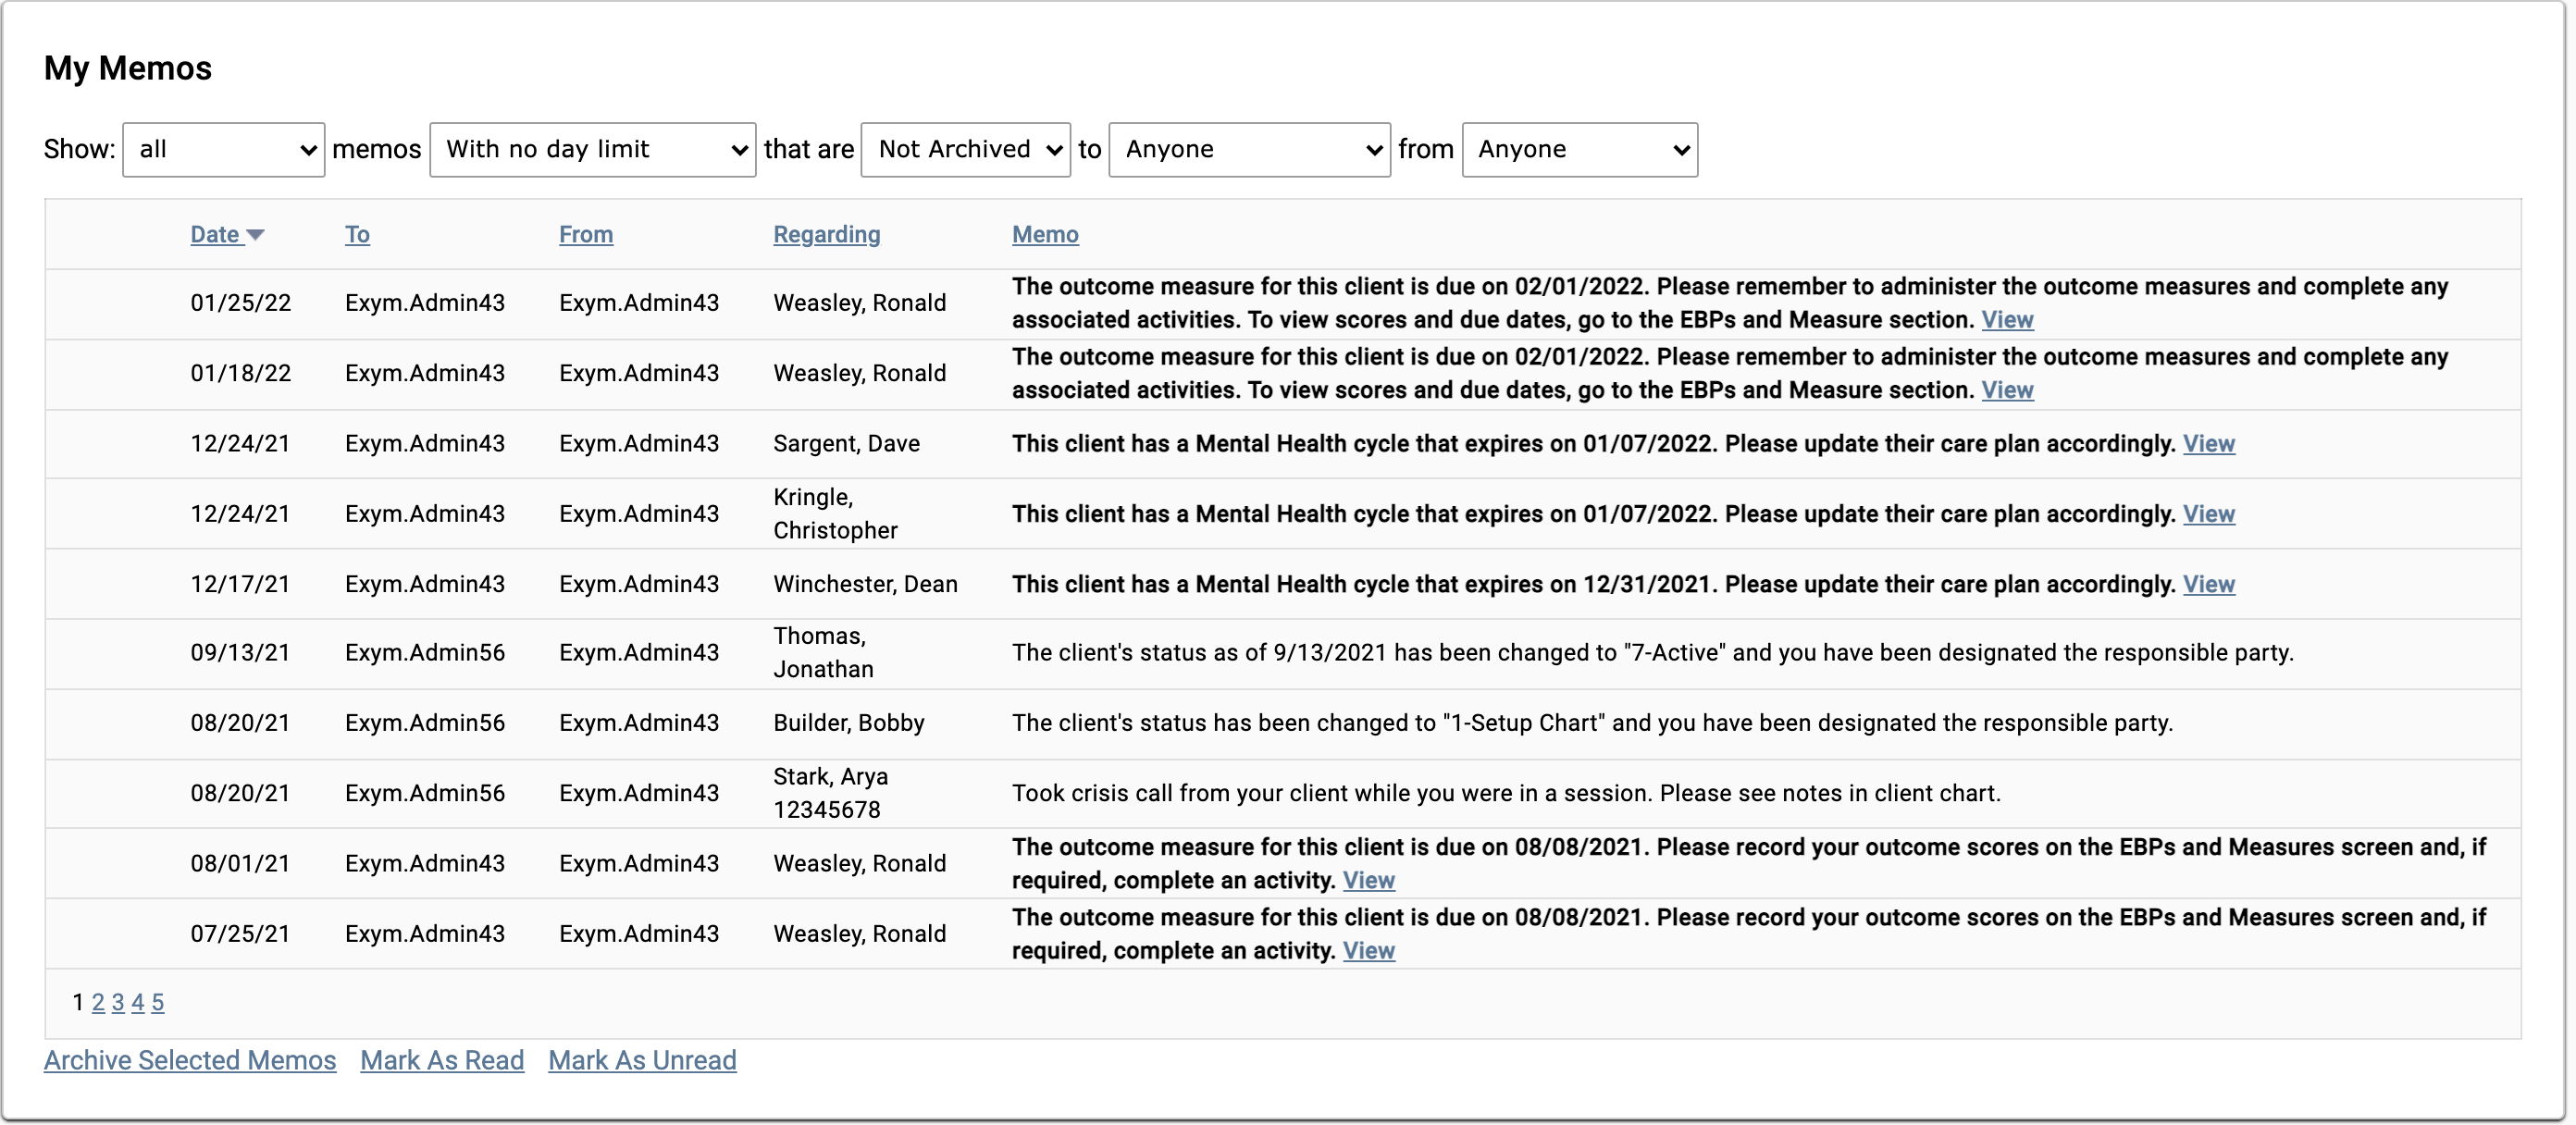The image size is (2576, 1125).
Task: Open the Show memos dropdown set to all
Action: (222, 149)
